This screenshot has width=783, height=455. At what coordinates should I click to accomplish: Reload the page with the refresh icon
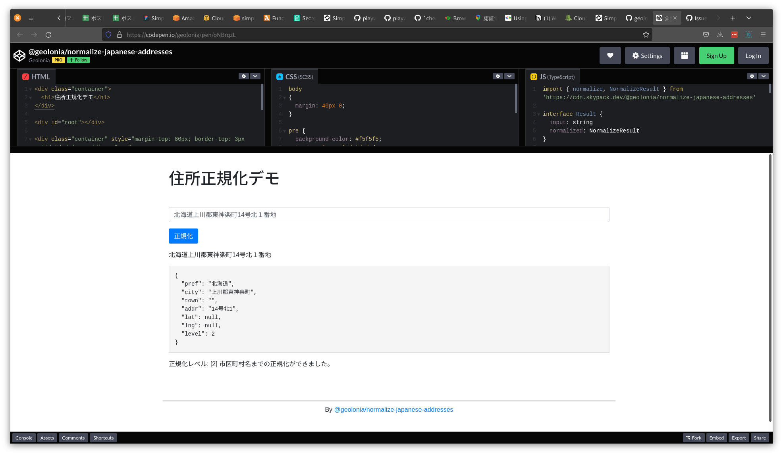(x=48, y=35)
